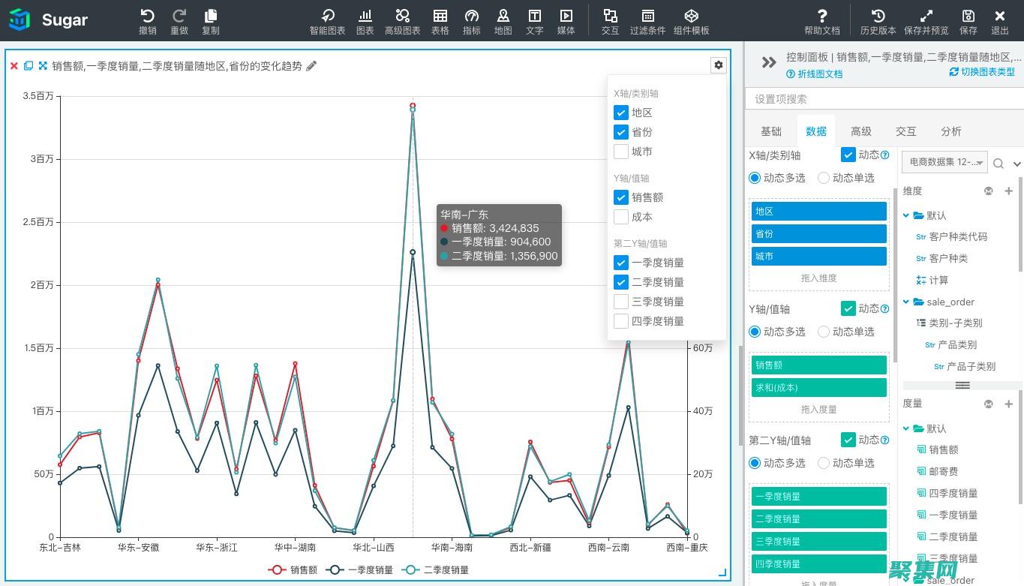Switch to the 交互 tab
Image resolution: width=1024 pixels, height=586 pixels.
pyautogui.click(x=905, y=131)
